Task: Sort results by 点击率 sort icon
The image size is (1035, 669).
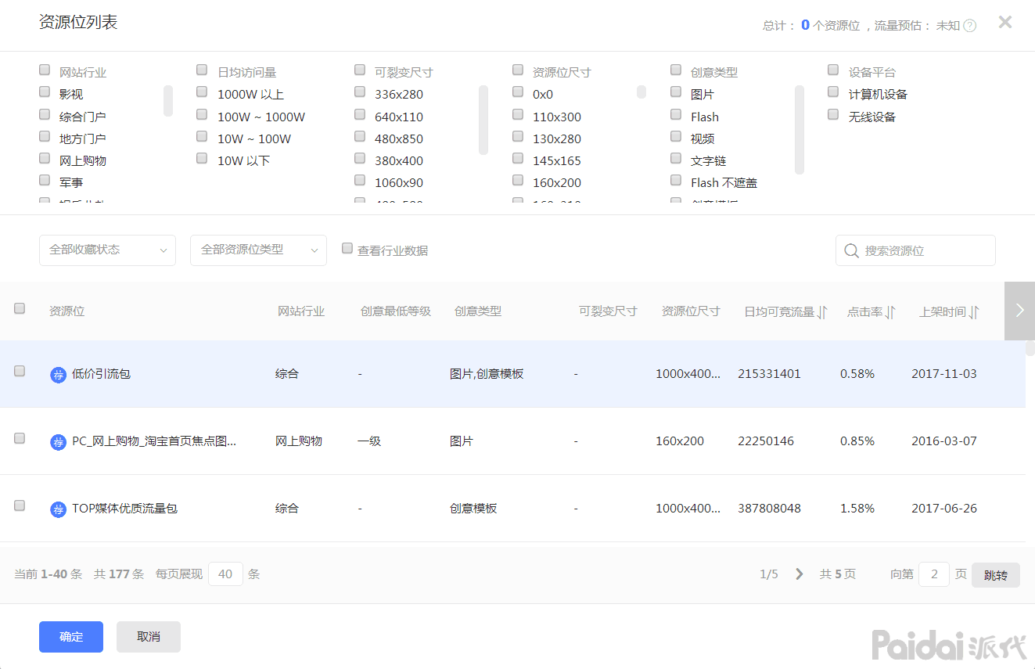Action: (890, 311)
